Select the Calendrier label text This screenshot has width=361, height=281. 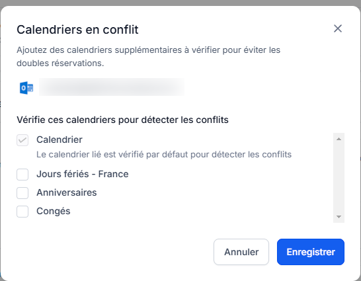pyautogui.click(x=60, y=140)
